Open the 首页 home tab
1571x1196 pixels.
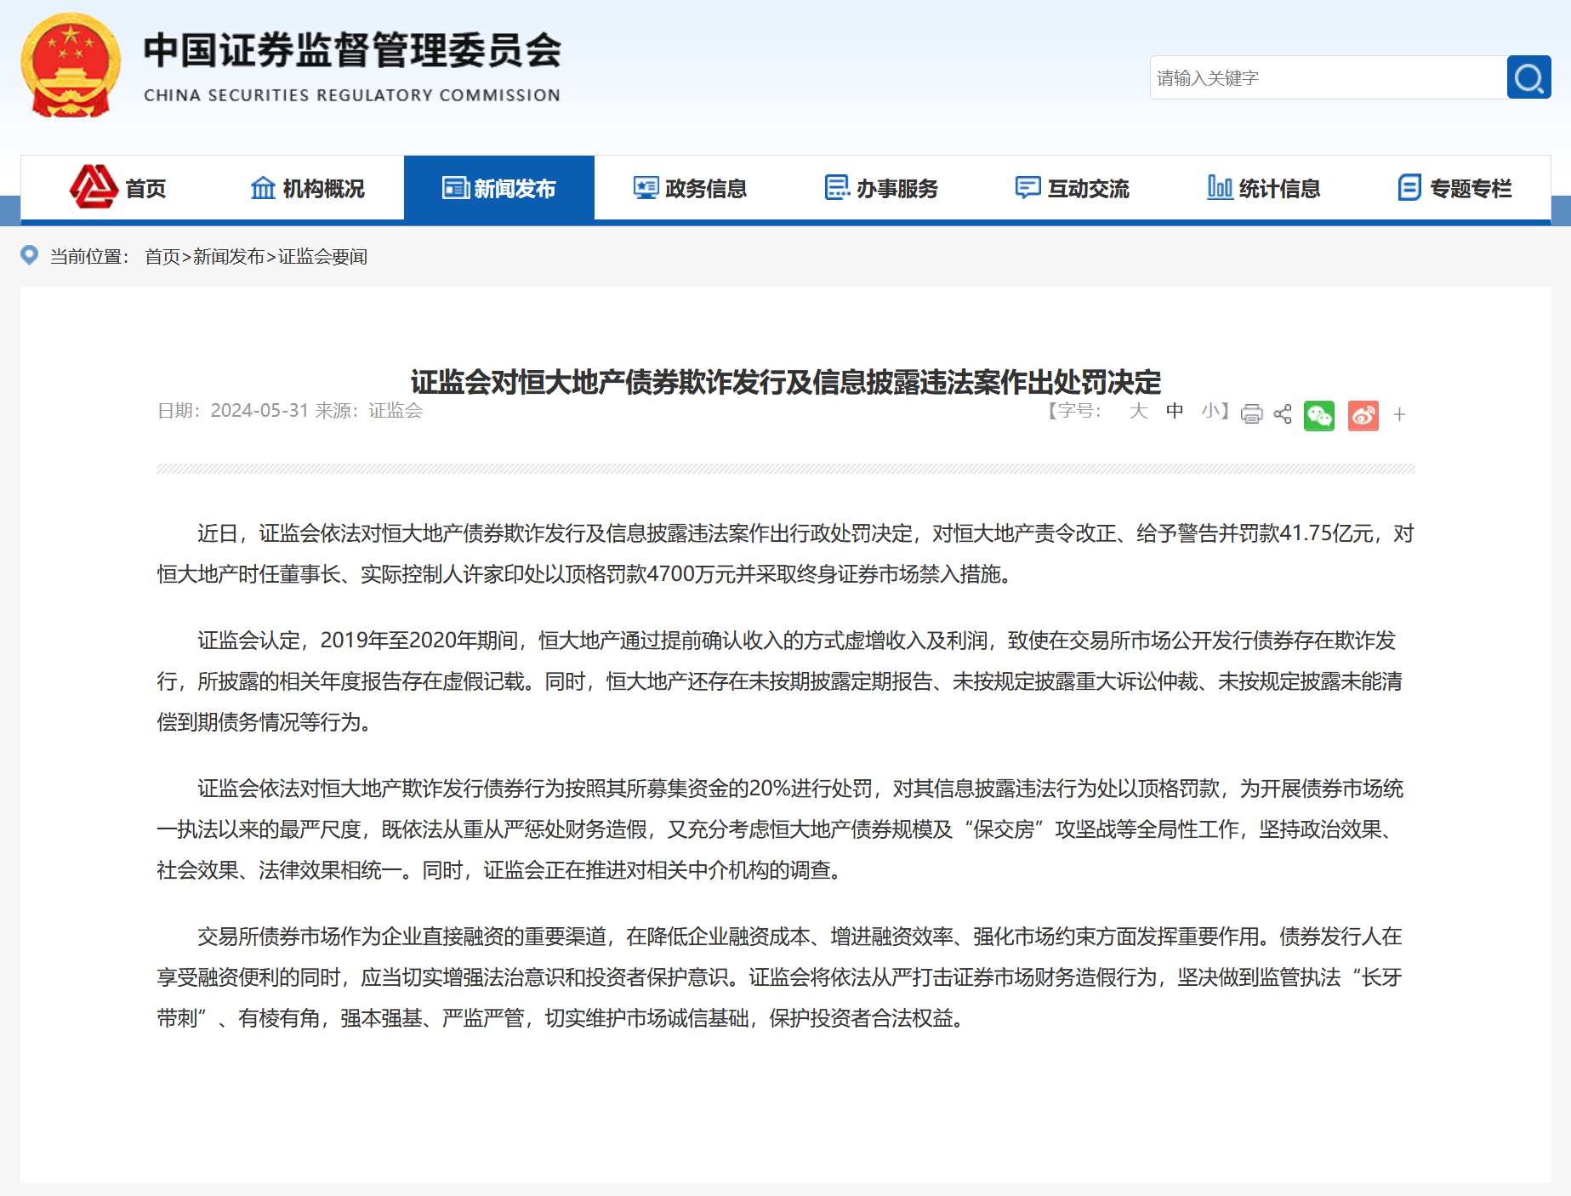pos(117,188)
